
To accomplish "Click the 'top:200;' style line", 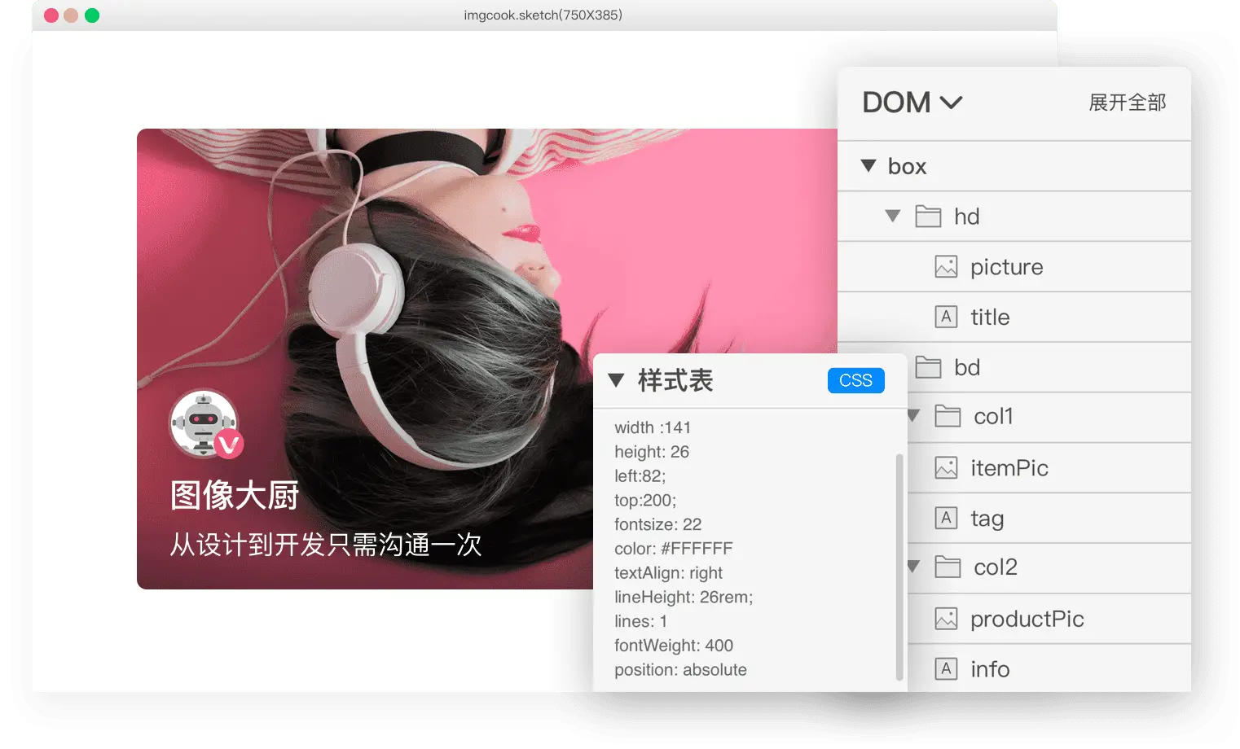I will 645,500.
